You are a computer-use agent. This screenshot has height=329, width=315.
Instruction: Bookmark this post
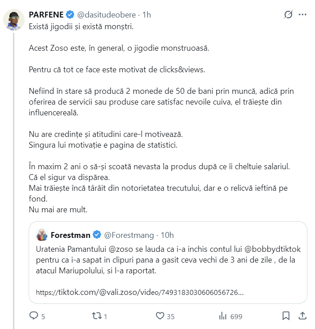[286, 316]
